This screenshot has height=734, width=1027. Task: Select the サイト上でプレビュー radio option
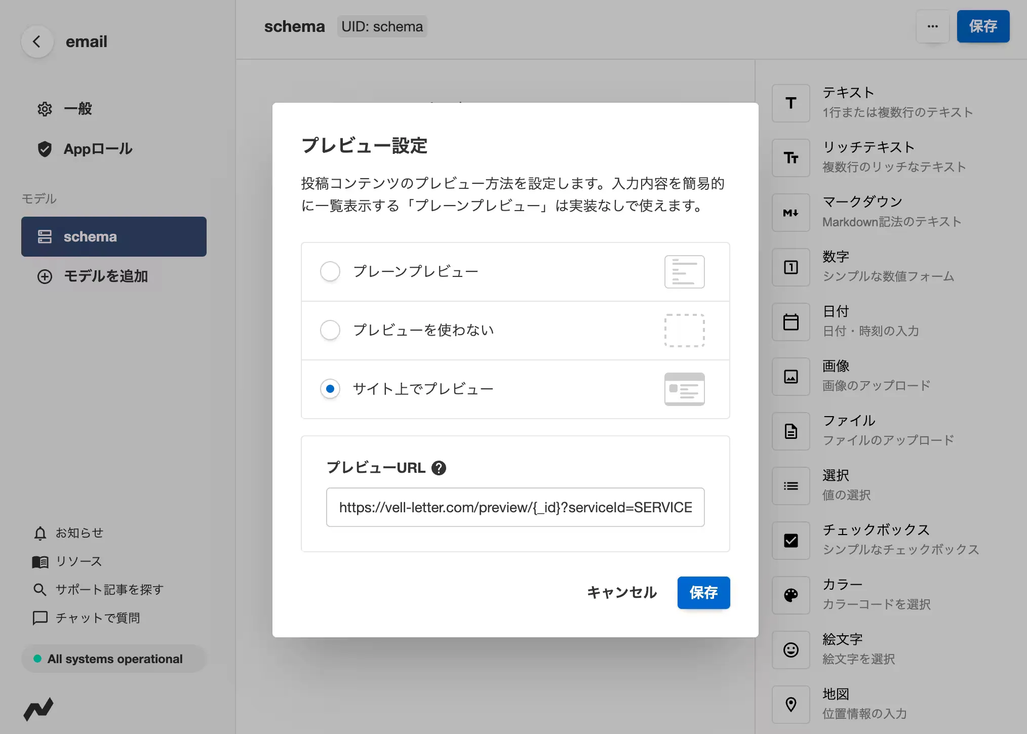pyautogui.click(x=330, y=389)
